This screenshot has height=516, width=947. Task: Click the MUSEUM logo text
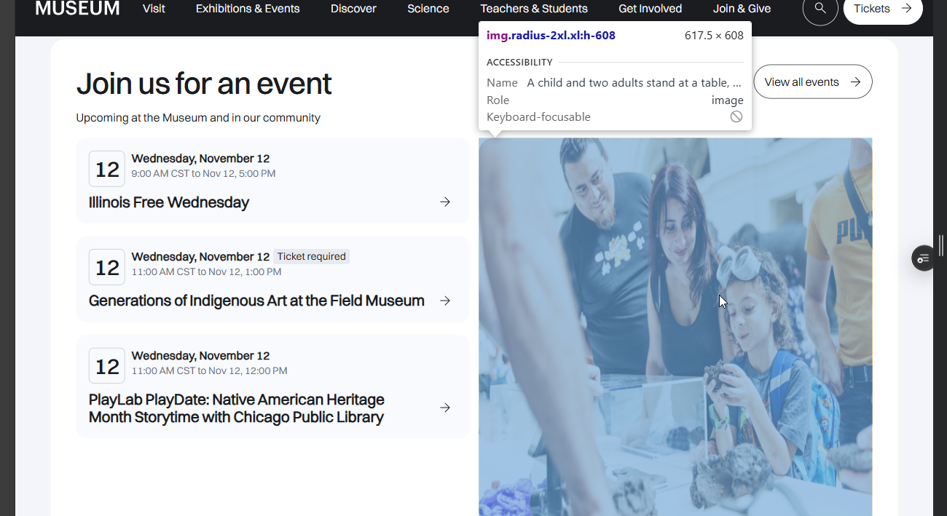[x=77, y=8]
